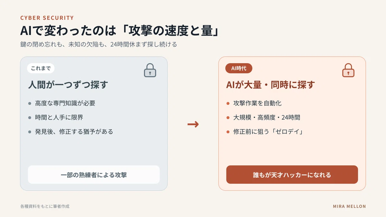This screenshot has height=217, width=386.
Task: Select the これまで pill label
Action: click(41, 68)
